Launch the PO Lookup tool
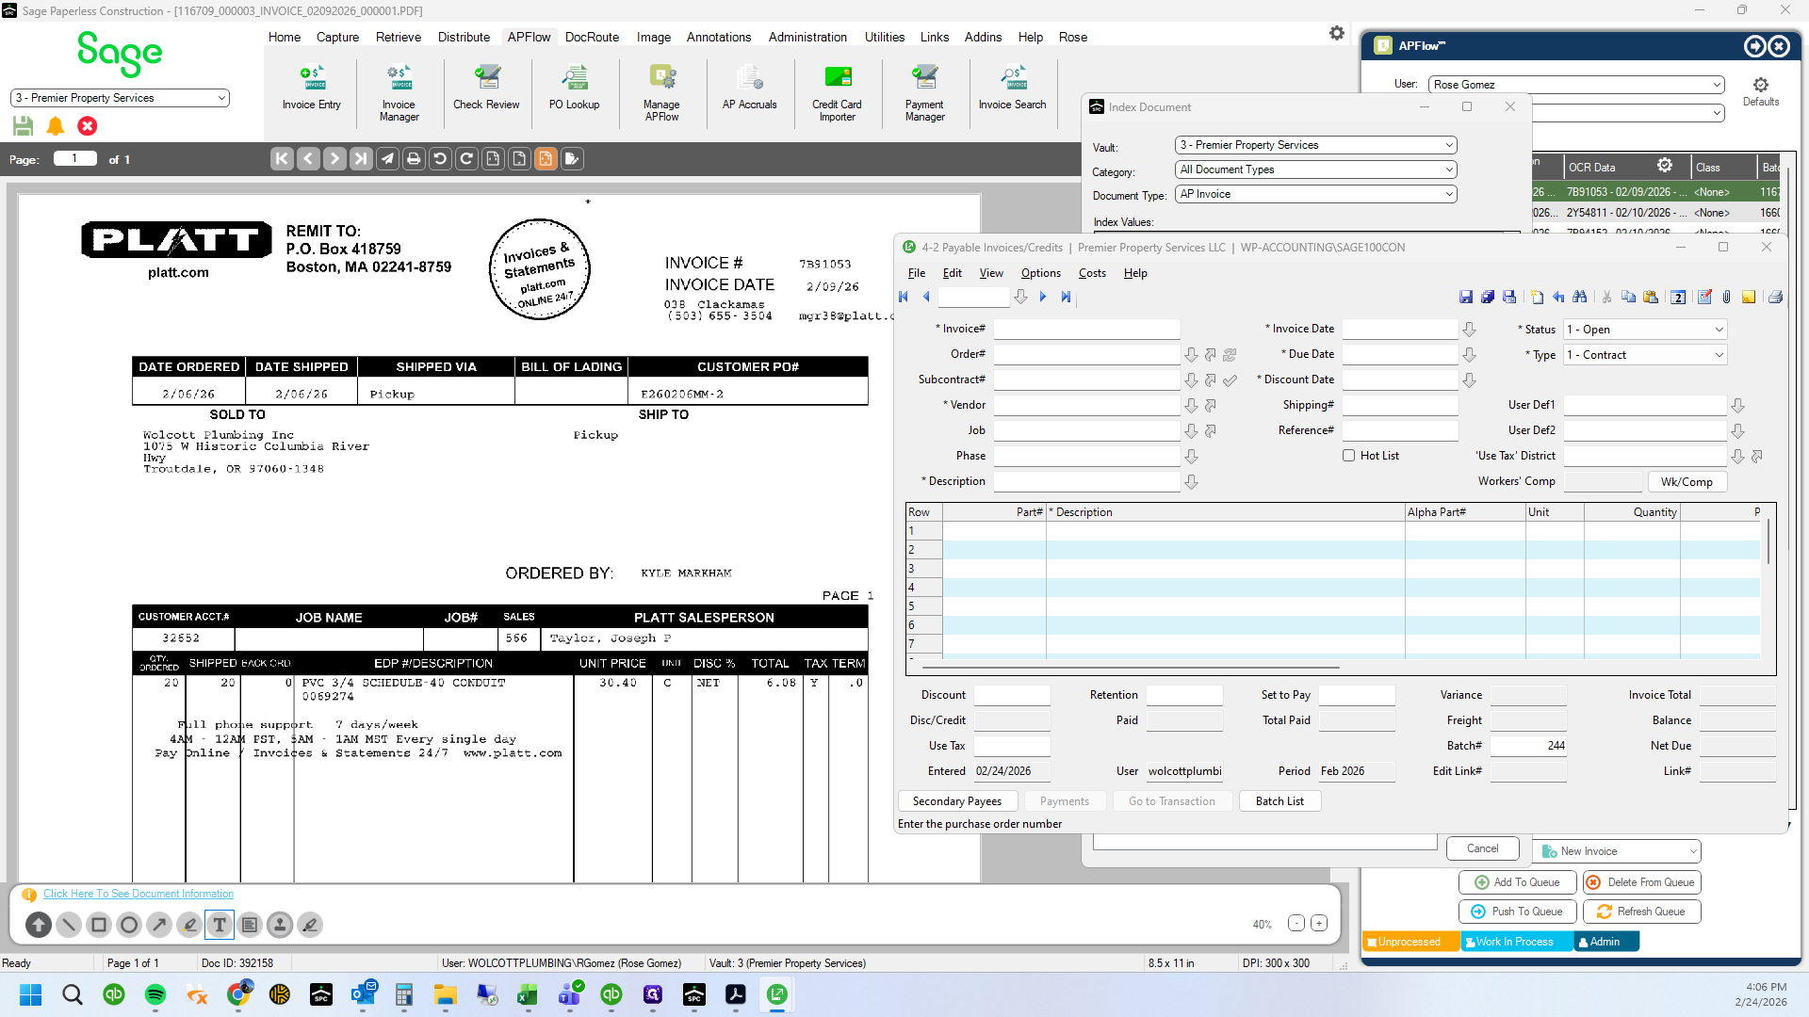1809x1017 pixels. 574,88
